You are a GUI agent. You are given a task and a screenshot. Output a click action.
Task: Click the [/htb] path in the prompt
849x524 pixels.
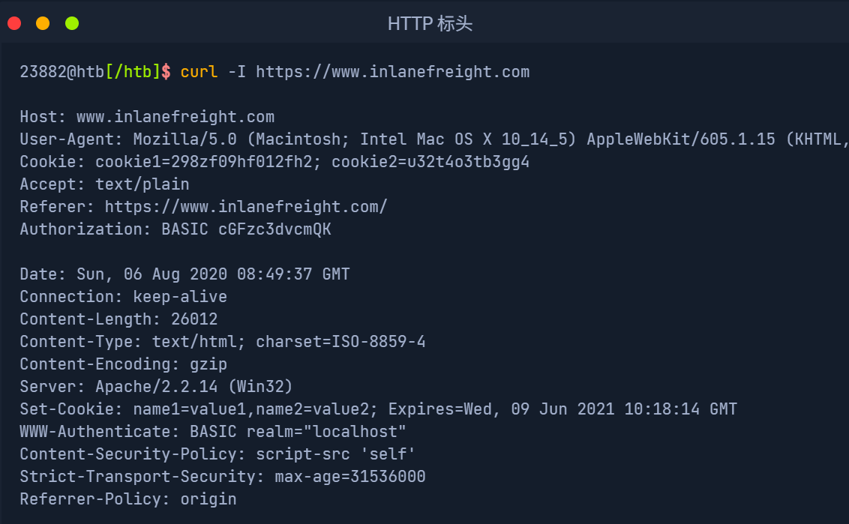tap(133, 72)
